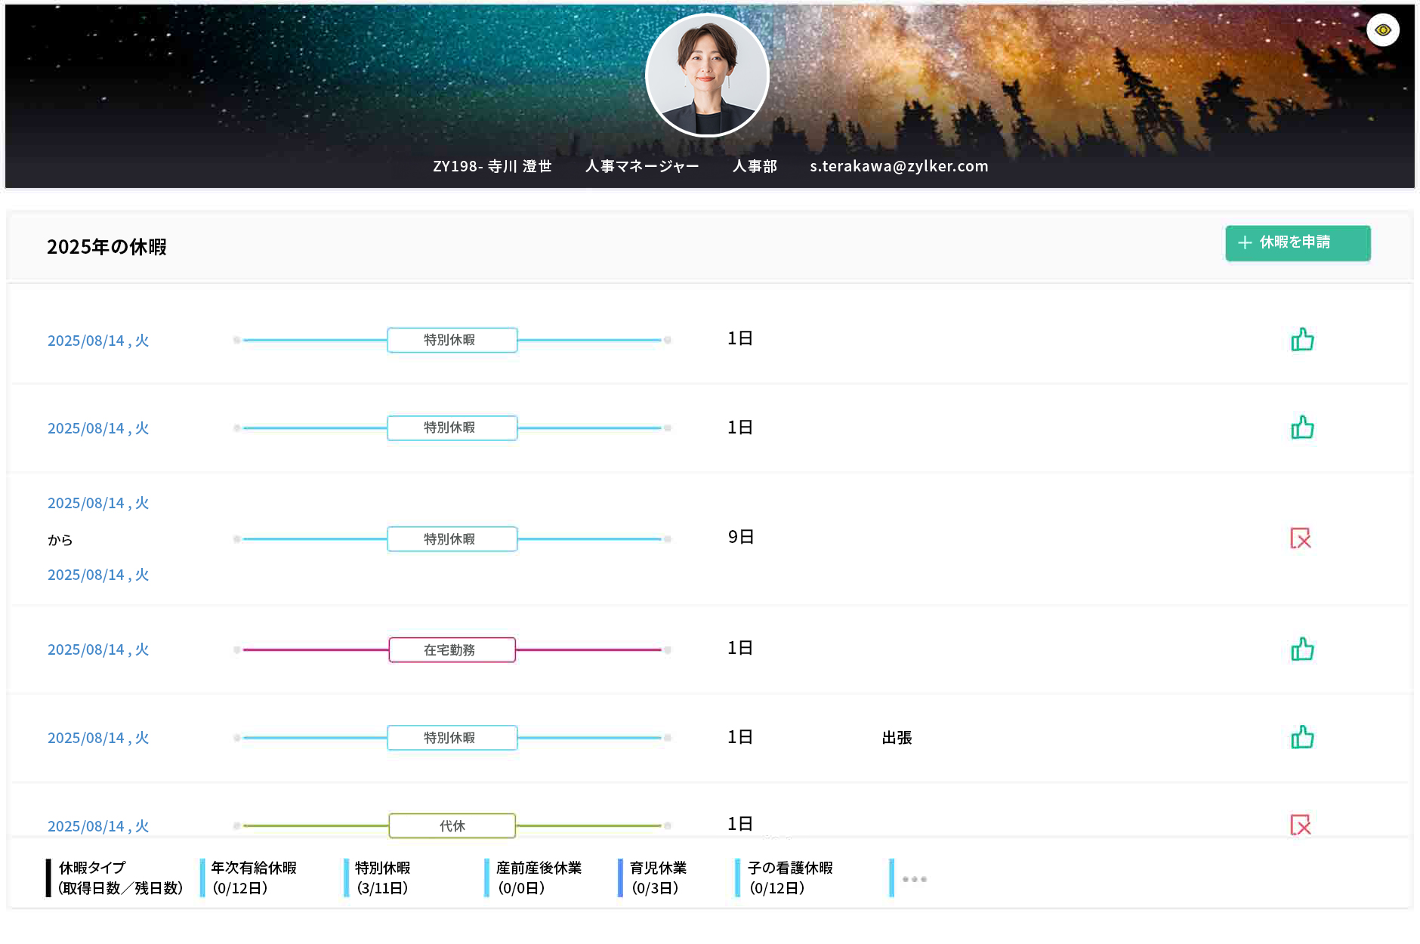Image resolution: width=1420 pixels, height=944 pixels.
Task: Select 年次有給休暇 (0/12日) in the legend
Action: 253,878
